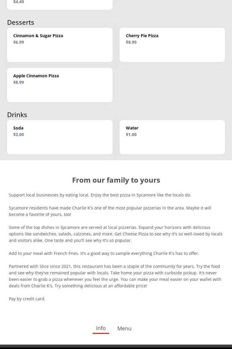The width and height of the screenshot is (232, 349).
Task: Click the 'From our family to yours' heading
Action: click(x=116, y=180)
